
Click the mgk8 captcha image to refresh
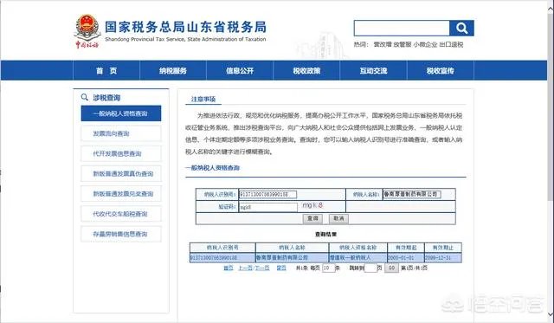click(312, 205)
